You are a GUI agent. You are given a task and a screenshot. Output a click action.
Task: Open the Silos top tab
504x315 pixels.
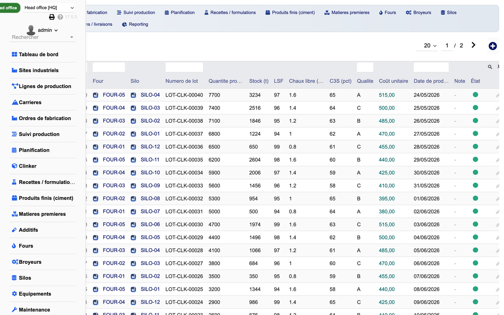449,13
